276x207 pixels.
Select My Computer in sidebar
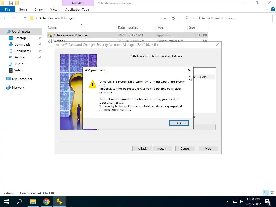(x=22, y=79)
